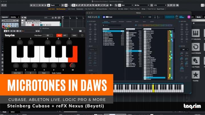The image size is (205, 115).
Task: Click the Select Scale button
Action: click(x=17, y=73)
